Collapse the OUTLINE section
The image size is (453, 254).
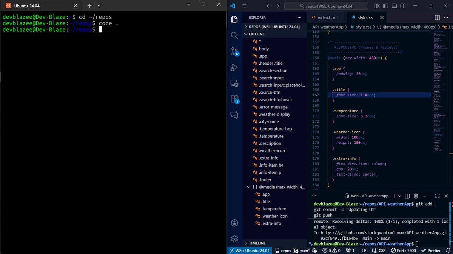point(274,34)
